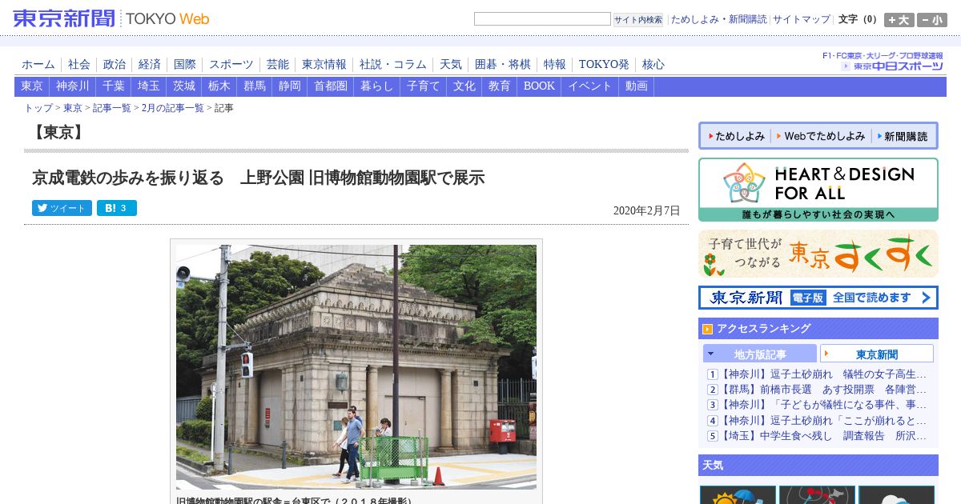Open the 社説・コラム section
Screen dimensions: 961x504
pyautogui.click(x=393, y=65)
